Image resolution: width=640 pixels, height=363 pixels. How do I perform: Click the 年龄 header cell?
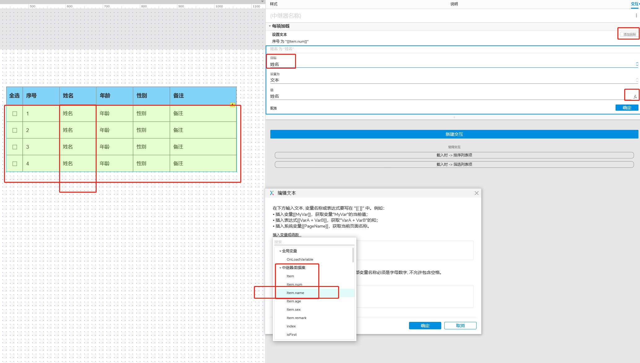click(115, 96)
